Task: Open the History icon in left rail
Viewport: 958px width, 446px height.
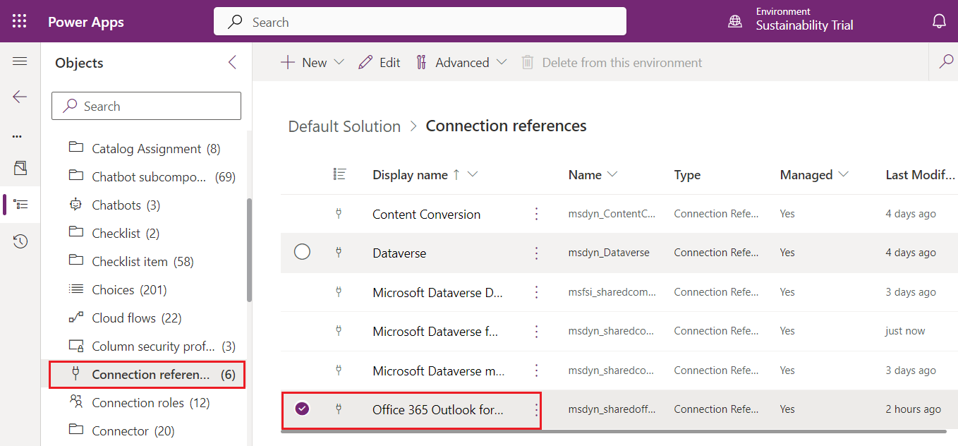Action: [x=20, y=241]
